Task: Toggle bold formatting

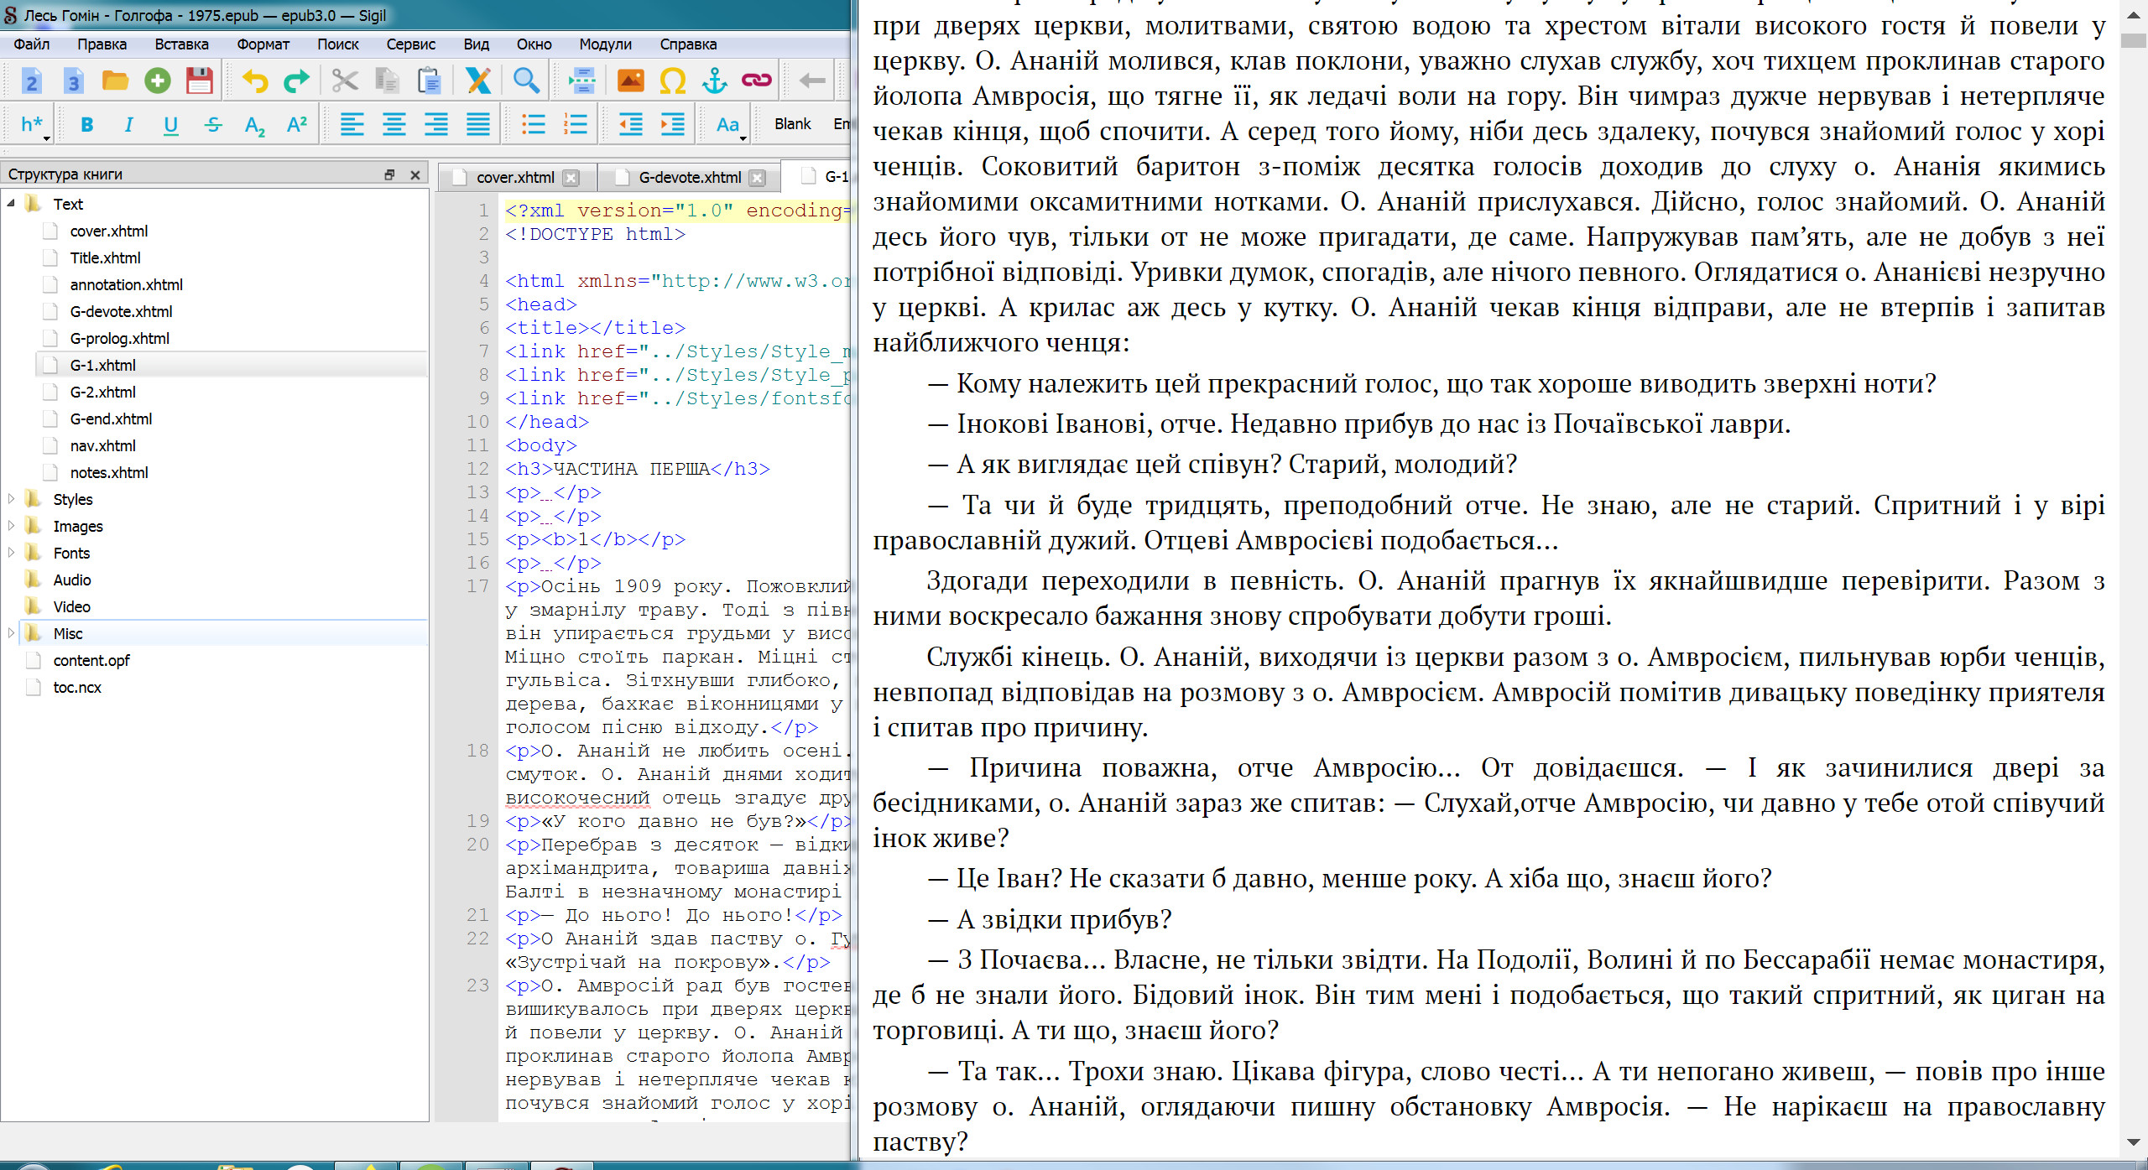Action: pyautogui.click(x=86, y=125)
